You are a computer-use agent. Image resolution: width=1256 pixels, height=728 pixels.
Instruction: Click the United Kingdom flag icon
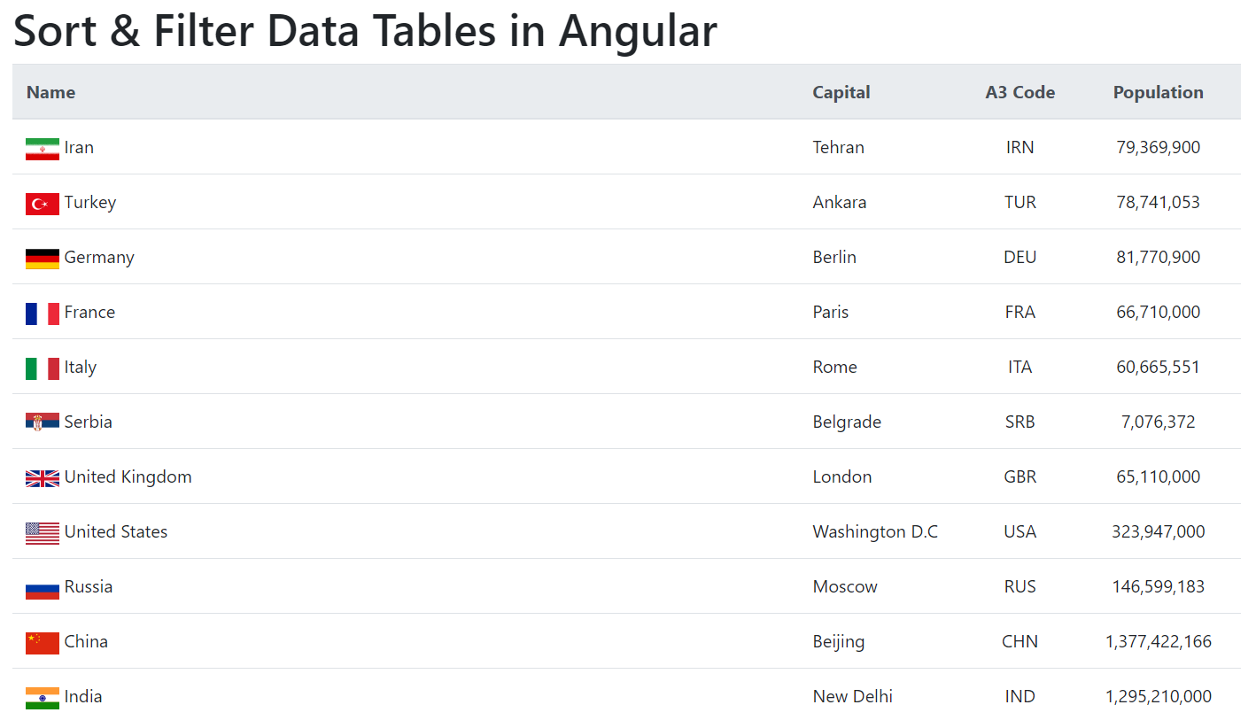(42, 476)
